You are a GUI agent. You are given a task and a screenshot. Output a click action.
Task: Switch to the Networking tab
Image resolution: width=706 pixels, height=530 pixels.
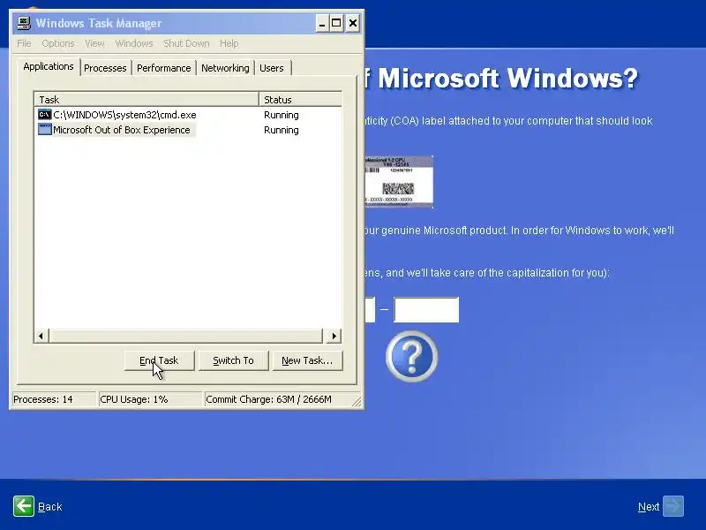(x=225, y=68)
